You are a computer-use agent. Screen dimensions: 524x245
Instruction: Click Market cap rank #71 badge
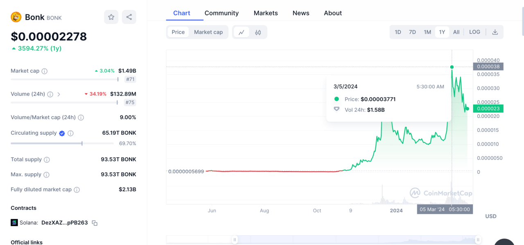coord(131,79)
